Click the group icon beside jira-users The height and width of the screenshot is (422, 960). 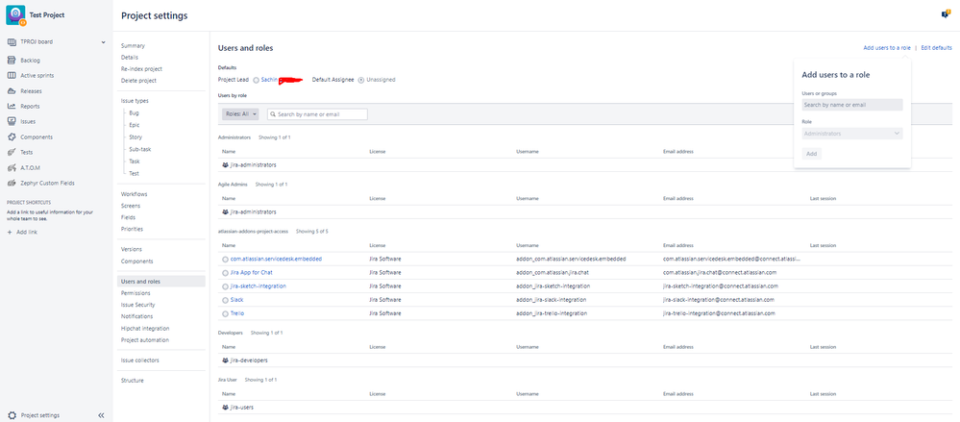225,408
